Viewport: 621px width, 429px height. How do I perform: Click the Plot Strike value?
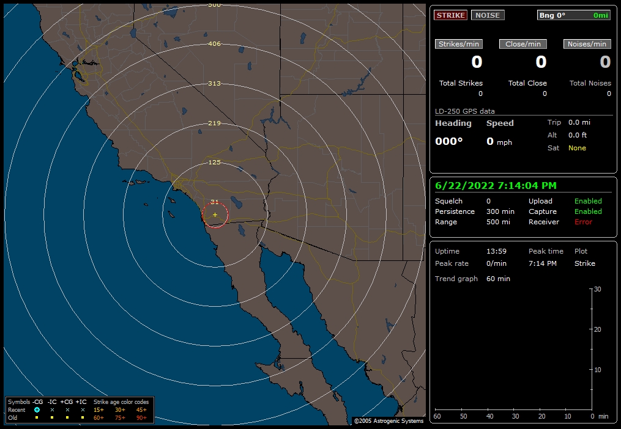click(584, 263)
